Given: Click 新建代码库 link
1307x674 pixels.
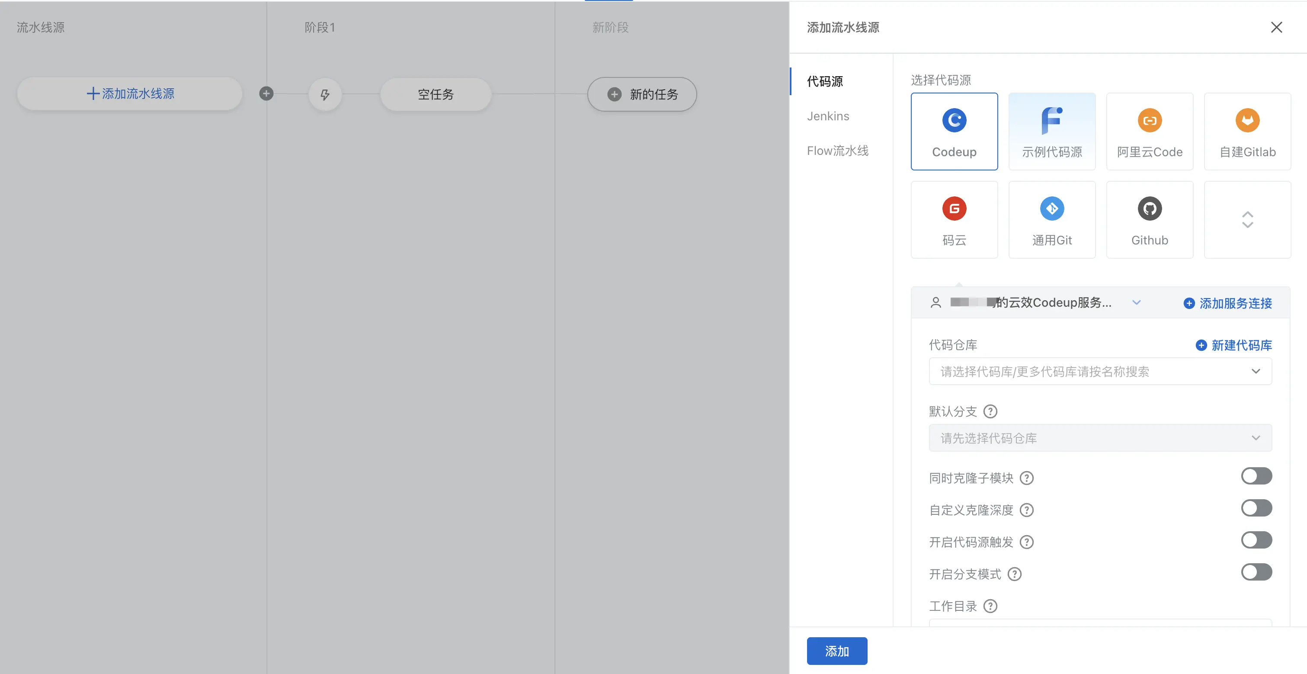Looking at the screenshot, I should [x=1234, y=346].
